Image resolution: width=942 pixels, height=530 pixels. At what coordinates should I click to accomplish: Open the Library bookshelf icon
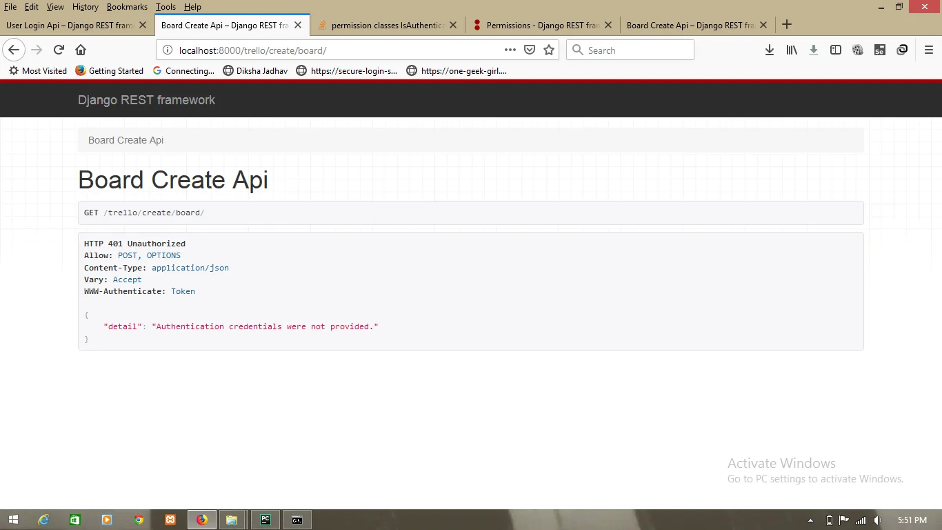click(792, 50)
